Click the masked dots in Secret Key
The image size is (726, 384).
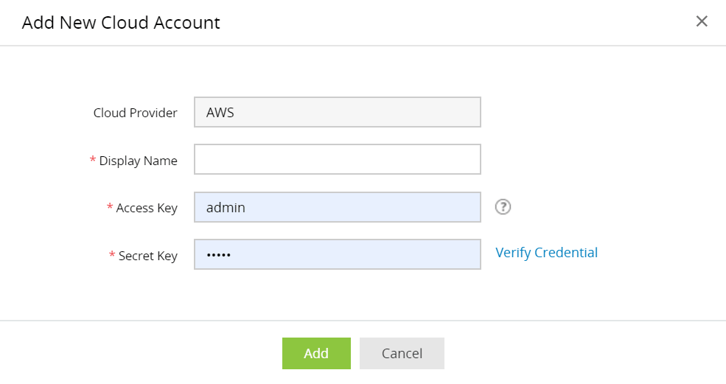tap(218, 255)
